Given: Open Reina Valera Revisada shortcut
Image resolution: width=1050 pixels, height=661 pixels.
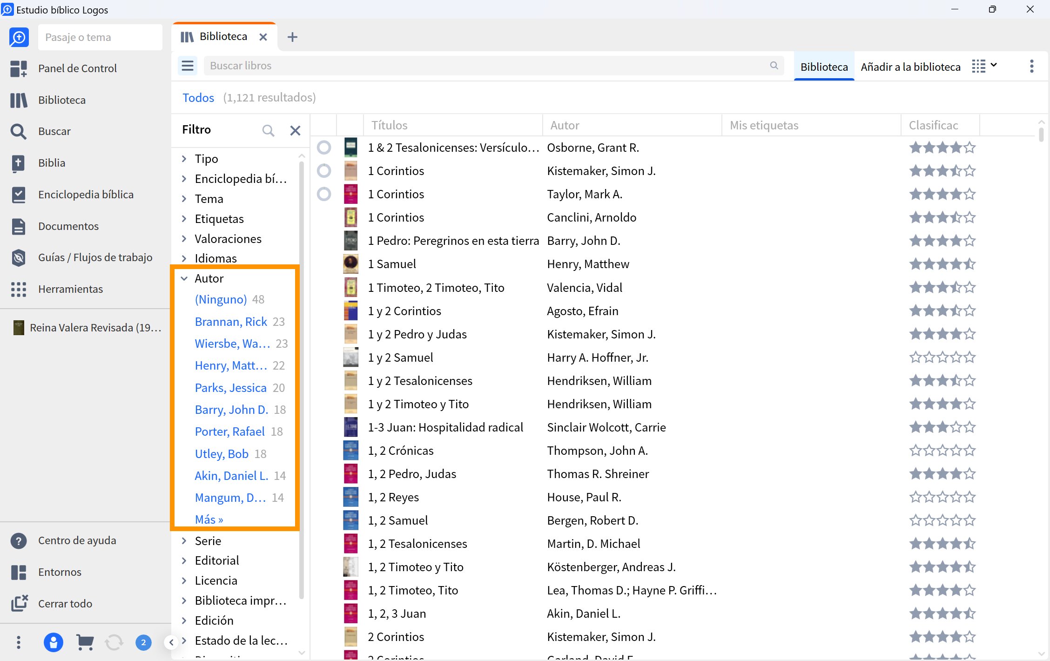Looking at the screenshot, I should [x=87, y=328].
